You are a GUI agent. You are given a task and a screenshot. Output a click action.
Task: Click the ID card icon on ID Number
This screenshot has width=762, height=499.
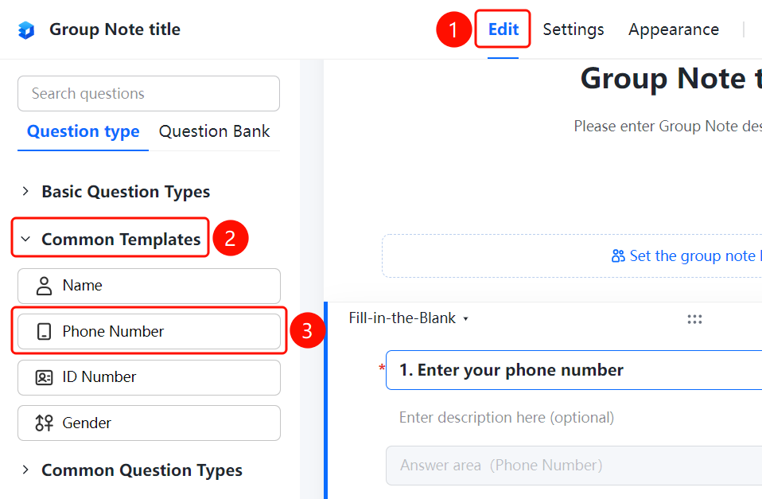pyautogui.click(x=44, y=377)
